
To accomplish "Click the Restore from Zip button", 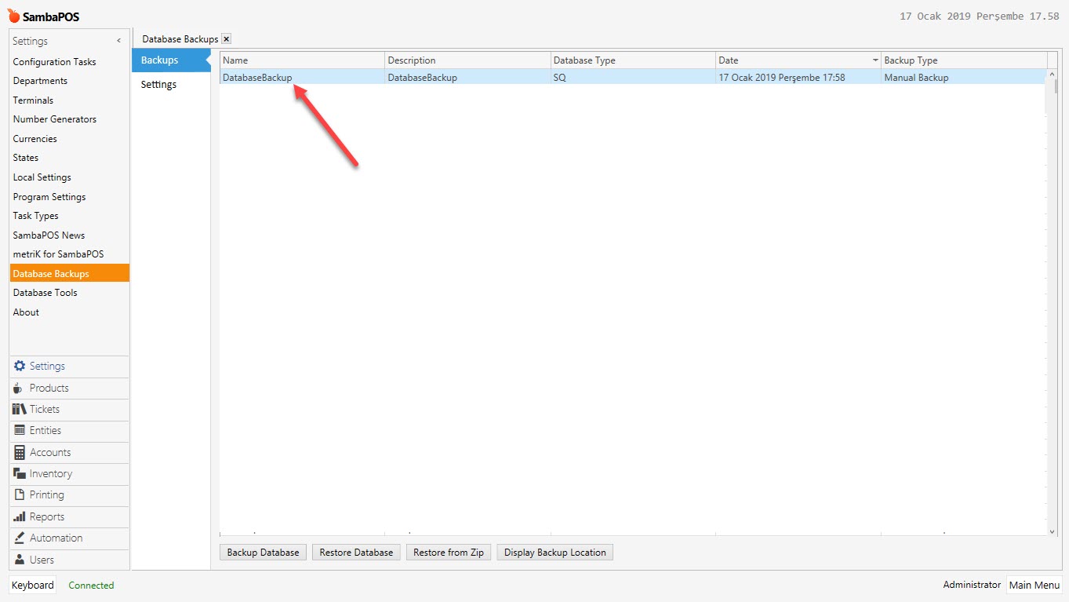I will point(448,552).
